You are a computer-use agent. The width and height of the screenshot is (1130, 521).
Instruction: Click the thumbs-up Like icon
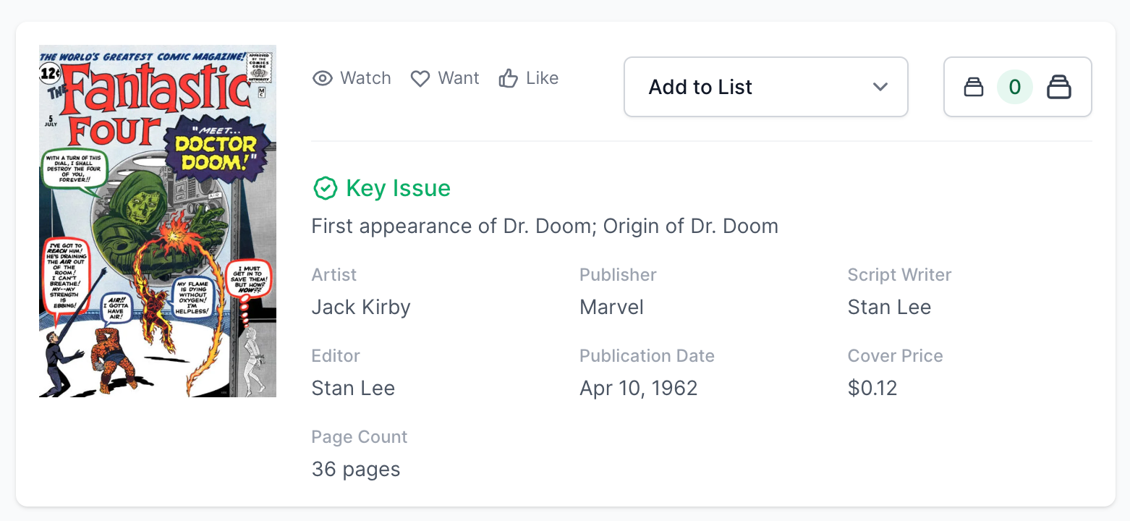click(x=509, y=78)
